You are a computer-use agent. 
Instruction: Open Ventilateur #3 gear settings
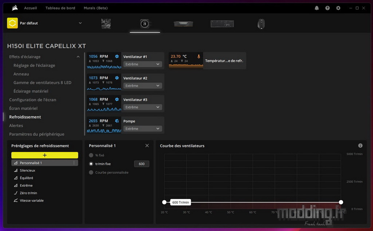117,100
